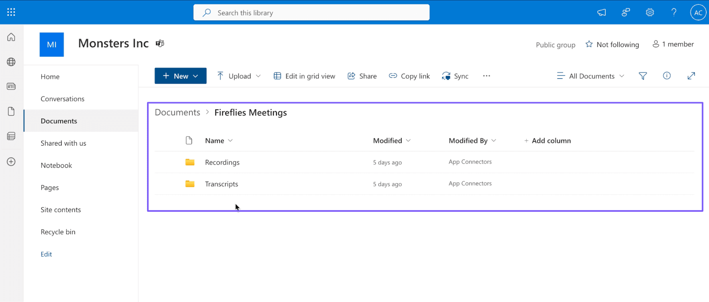Click the Recordings row modified date
Image resolution: width=709 pixels, height=302 pixels.
tap(387, 163)
